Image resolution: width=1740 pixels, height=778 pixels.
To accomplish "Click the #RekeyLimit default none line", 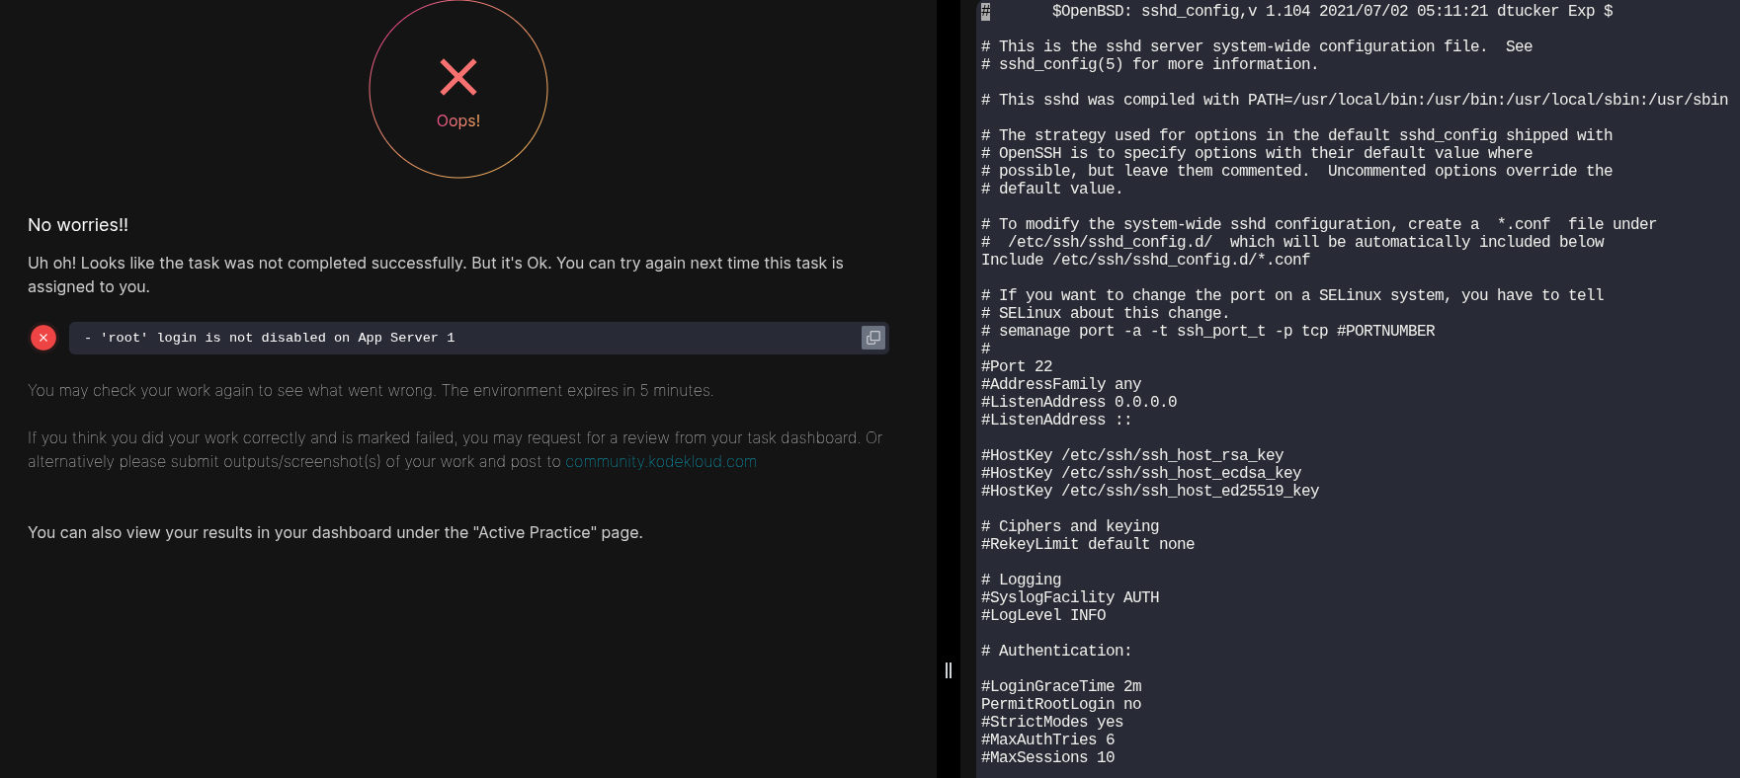I will 1088,544.
